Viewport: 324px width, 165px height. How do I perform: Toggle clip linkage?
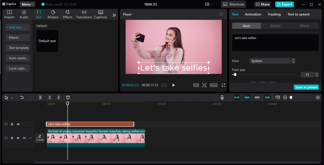pos(257,97)
